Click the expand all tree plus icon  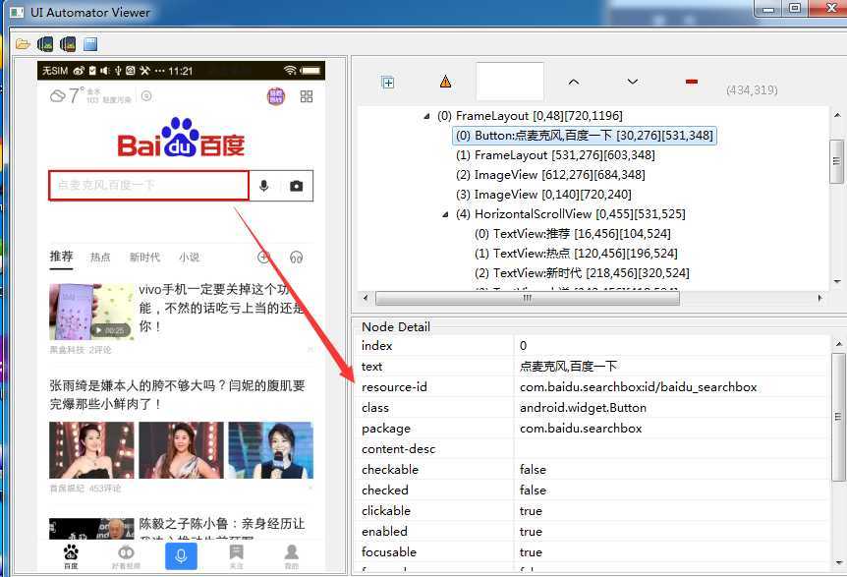pyautogui.click(x=388, y=83)
